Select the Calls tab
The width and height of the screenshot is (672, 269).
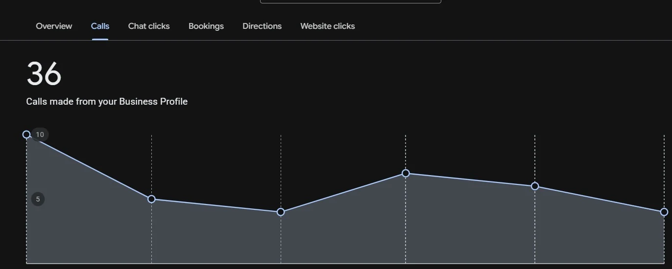click(x=100, y=26)
